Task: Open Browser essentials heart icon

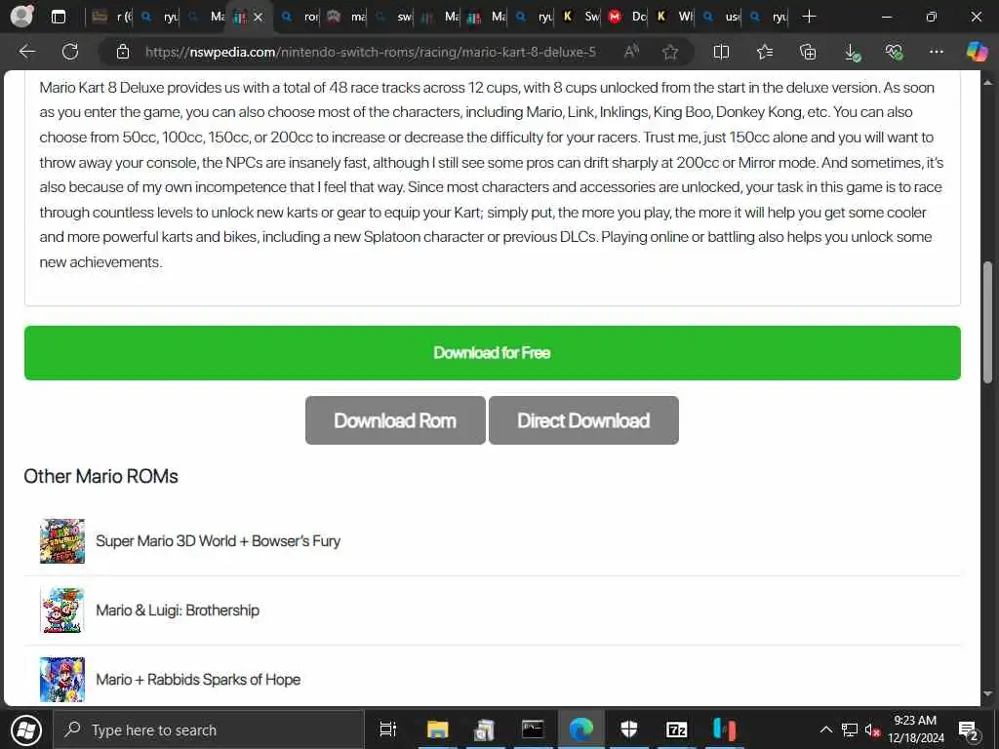Action: coord(894,52)
